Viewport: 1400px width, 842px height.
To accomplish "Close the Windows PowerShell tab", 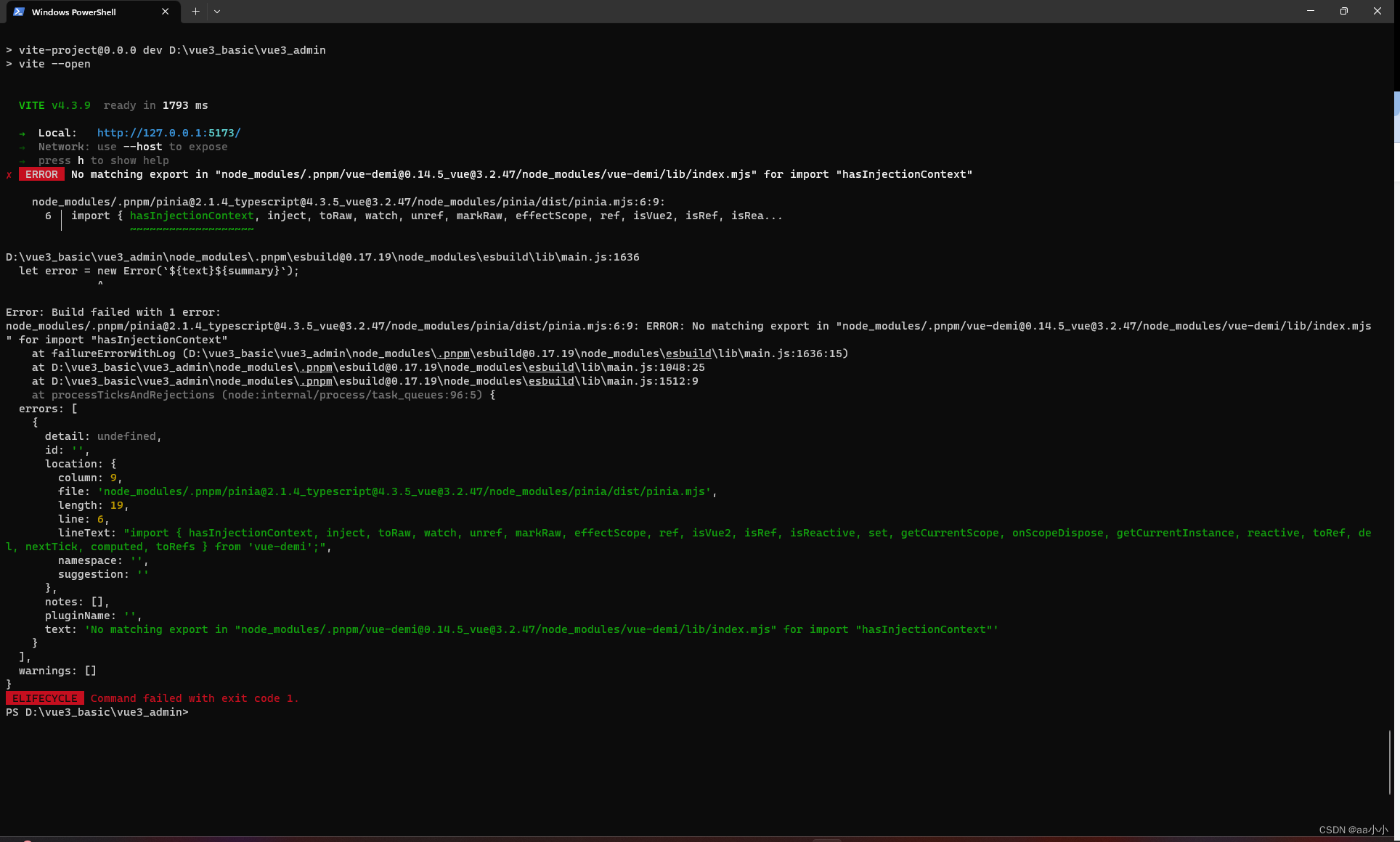I will tap(165, 12).
